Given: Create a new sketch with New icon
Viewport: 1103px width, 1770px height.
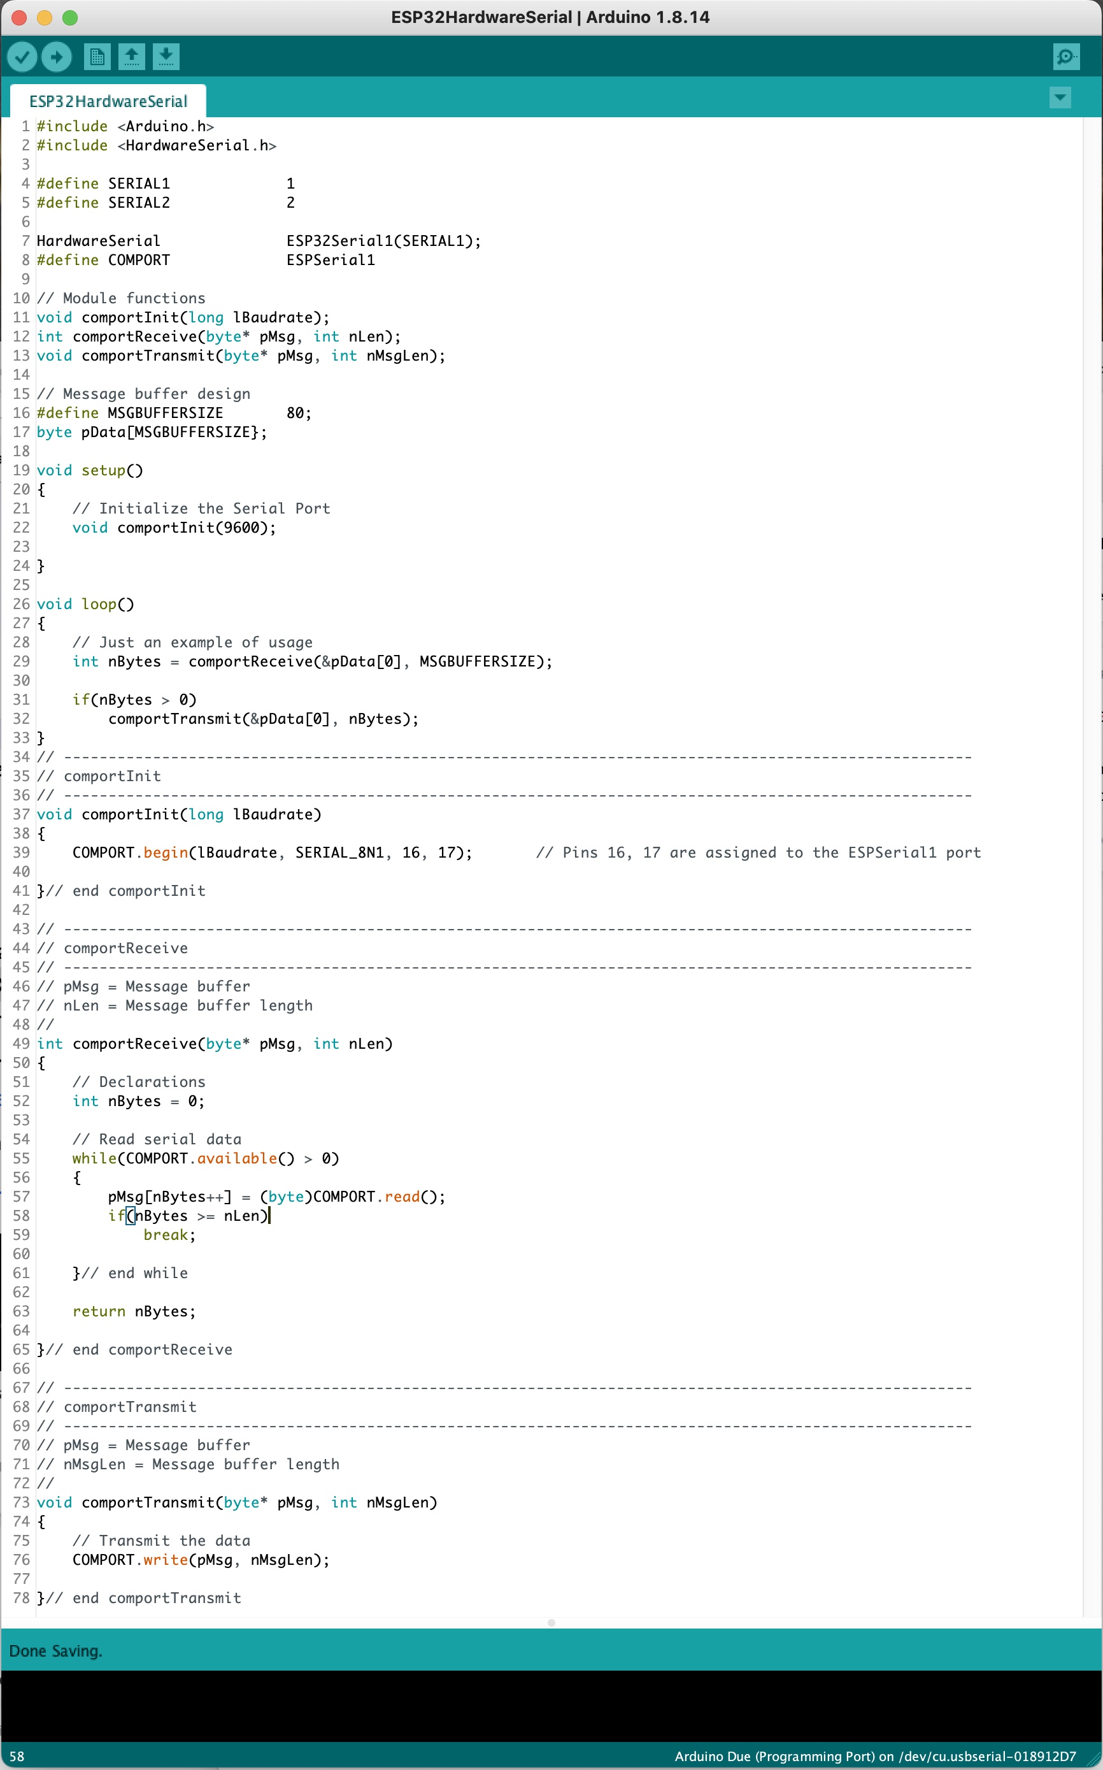Looking at the screenshot, I should [96, 56].
